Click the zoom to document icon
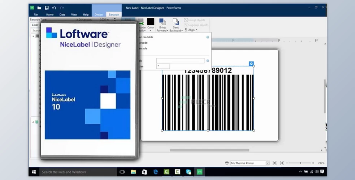 point(274,163)
